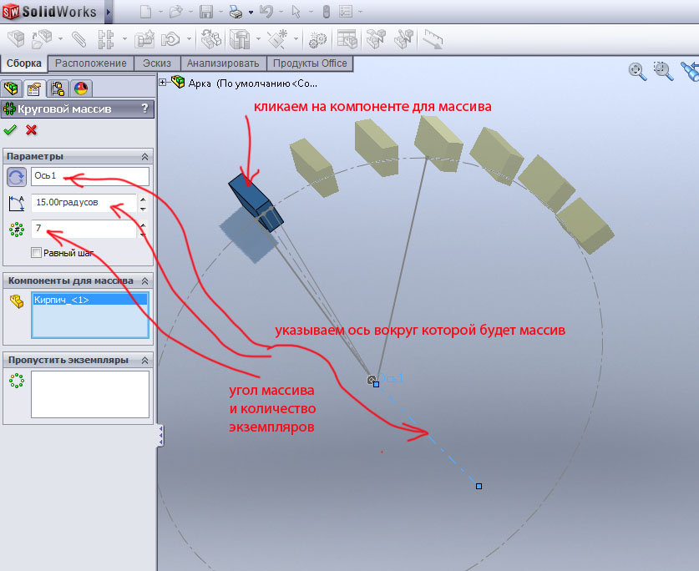Click the reverse direction button beside Ось1
The image size is (699, 571).
16,176
